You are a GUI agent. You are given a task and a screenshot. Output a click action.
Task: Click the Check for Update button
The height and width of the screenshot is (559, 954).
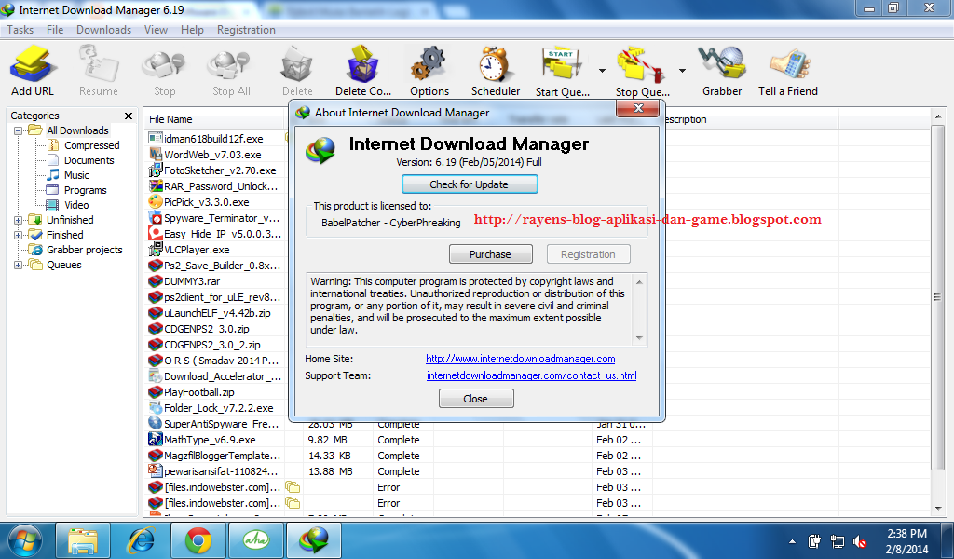470,184
